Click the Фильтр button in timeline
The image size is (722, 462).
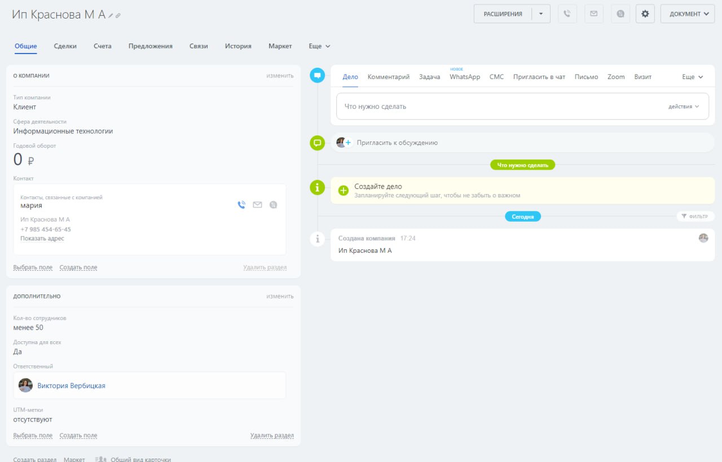click(x=695, y=216)
